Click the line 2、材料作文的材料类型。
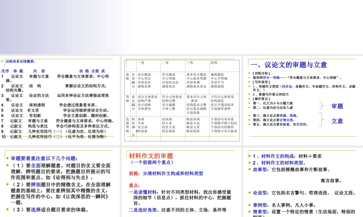This screenshot has height=217, width=363. click(280, 163)
